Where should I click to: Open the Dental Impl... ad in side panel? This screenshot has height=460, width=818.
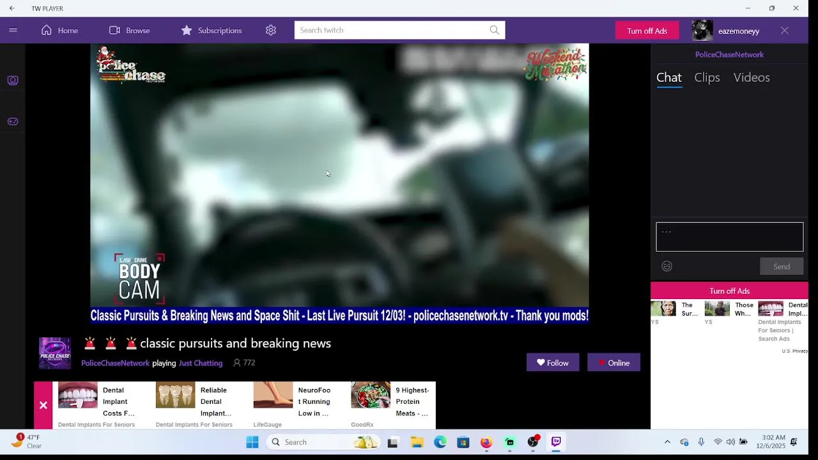tap(783, 321)
